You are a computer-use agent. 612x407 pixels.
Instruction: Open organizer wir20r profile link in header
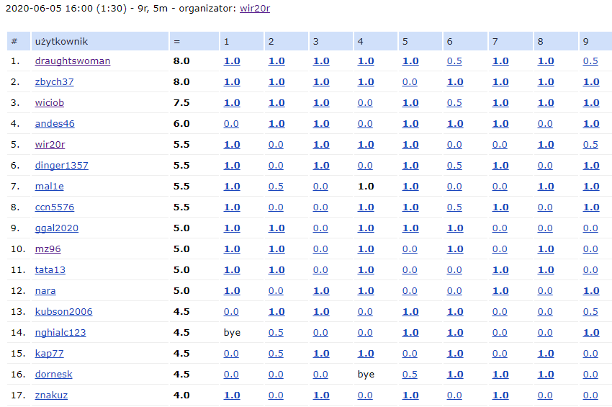[255, 9]
